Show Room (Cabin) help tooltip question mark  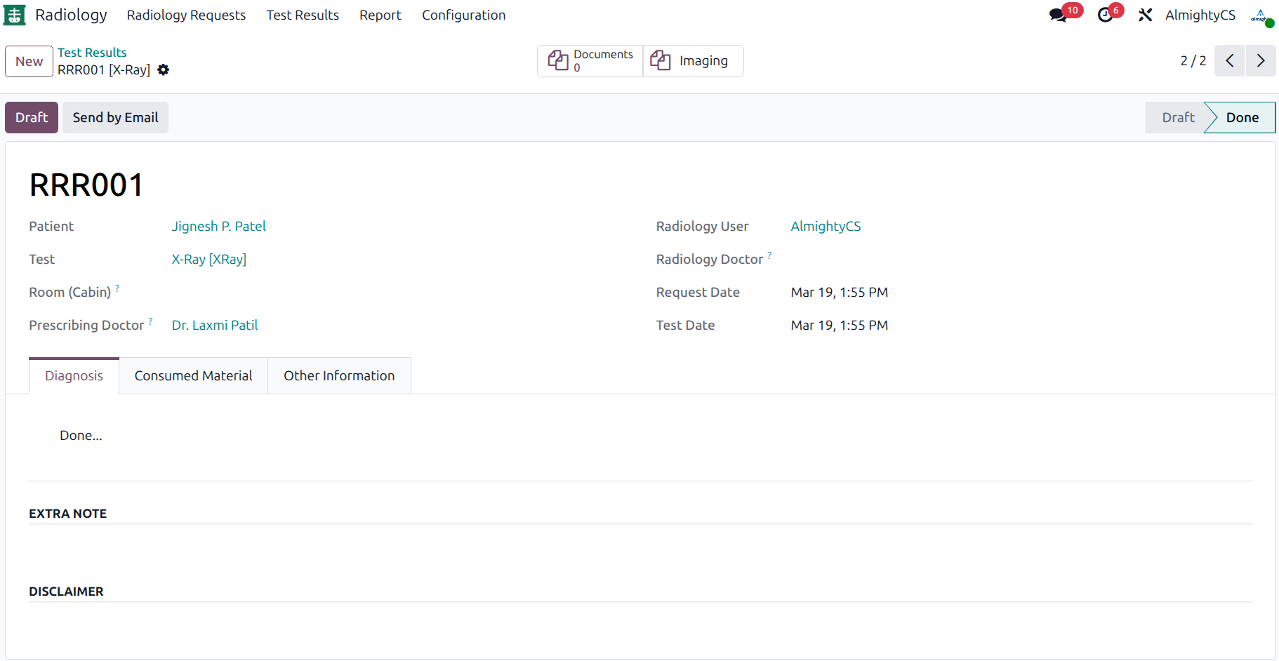pos(117,288)
